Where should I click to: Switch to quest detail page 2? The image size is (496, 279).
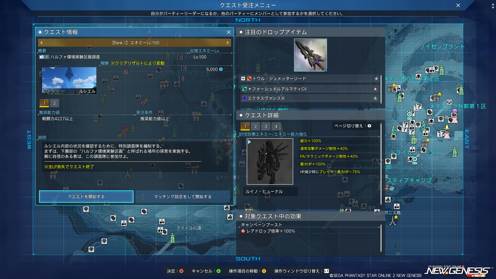255,126
